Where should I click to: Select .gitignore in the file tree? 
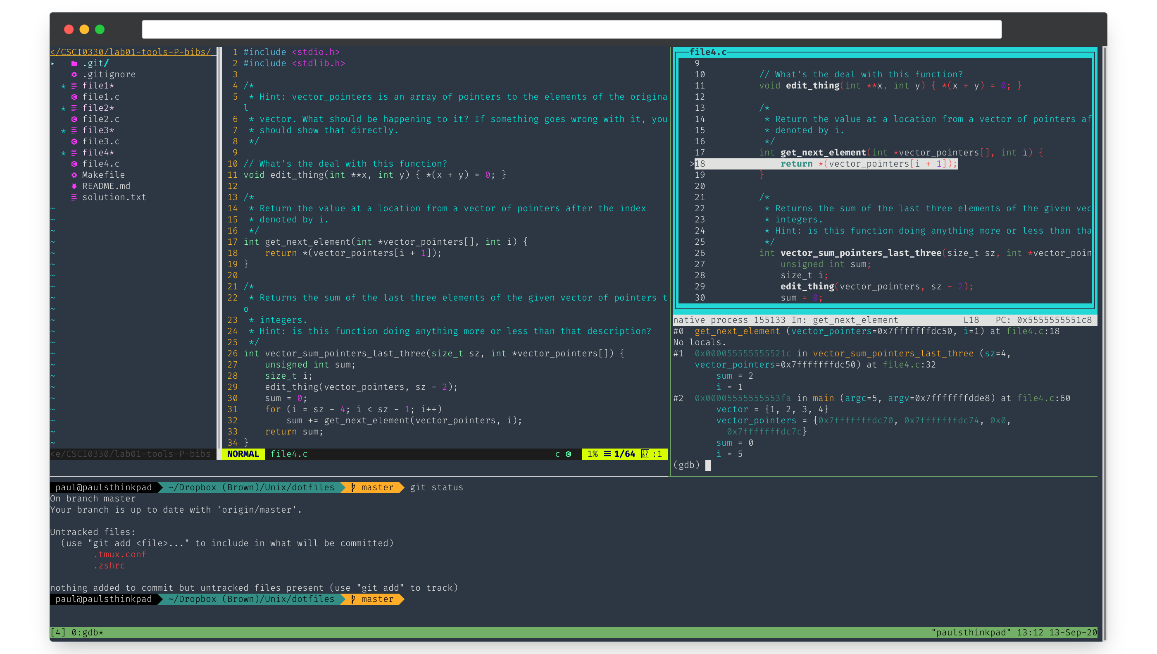(109, 74)
